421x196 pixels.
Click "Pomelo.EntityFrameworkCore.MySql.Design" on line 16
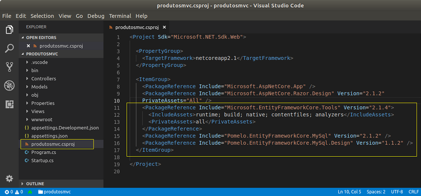[x=288, y=143]
